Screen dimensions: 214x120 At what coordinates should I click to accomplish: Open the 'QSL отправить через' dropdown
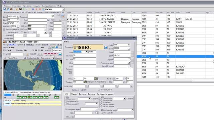[x=132, y=110]
